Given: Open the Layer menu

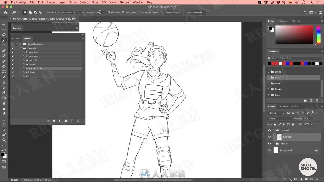Looking at the screenshot, I should click(62, 2).
